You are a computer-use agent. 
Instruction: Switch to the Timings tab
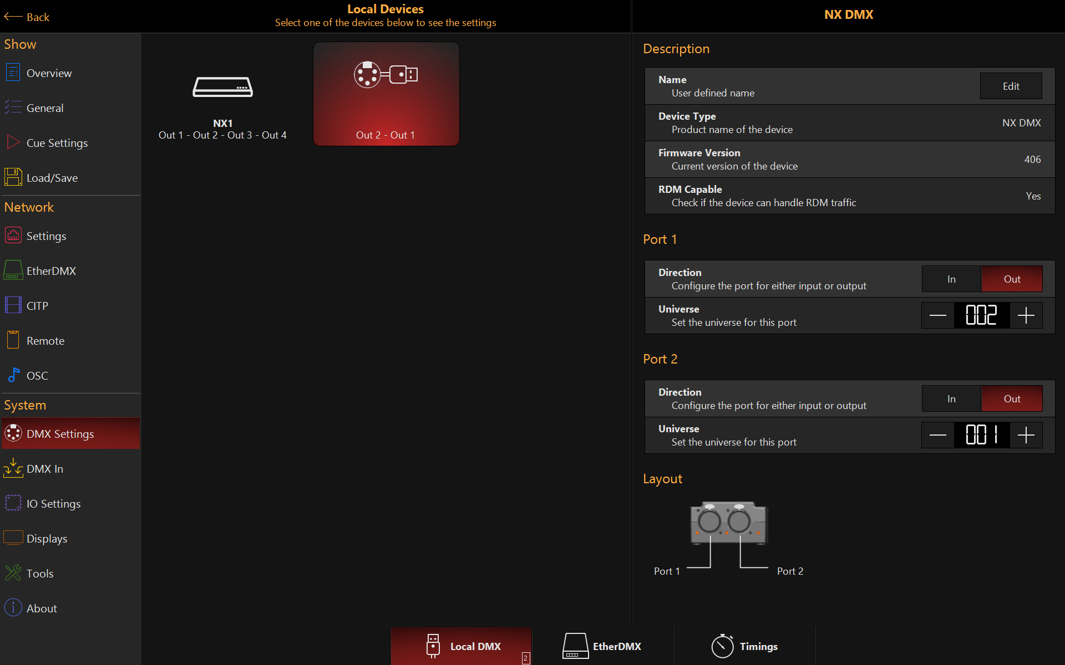(744, 646)
